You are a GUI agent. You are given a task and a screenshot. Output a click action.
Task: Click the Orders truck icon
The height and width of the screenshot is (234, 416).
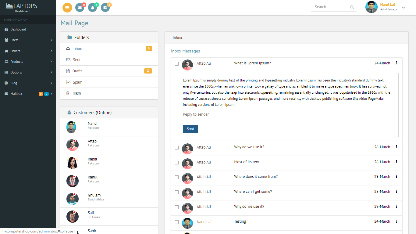[x=6, y=51]
